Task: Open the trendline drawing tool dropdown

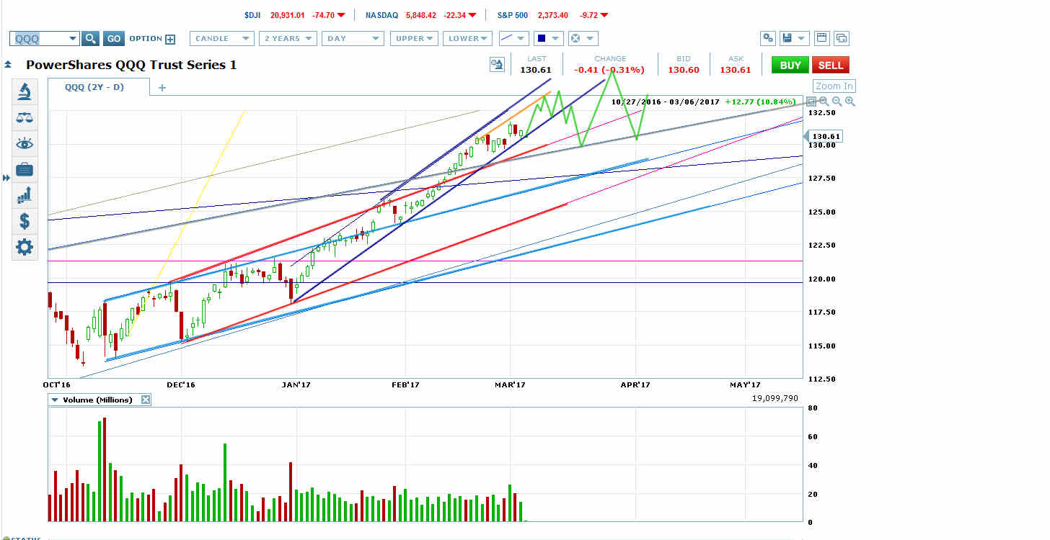Action: pyautogui.click(x=513, y=39)
